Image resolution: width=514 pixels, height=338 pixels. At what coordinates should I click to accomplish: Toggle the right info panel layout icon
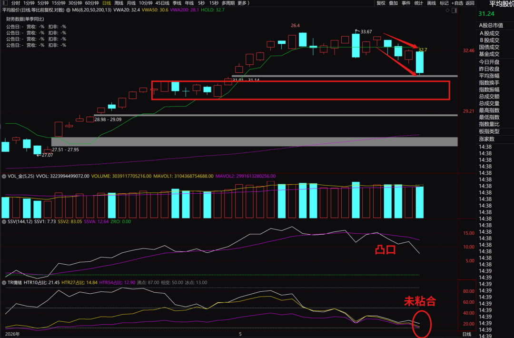(x=454, y=10)
